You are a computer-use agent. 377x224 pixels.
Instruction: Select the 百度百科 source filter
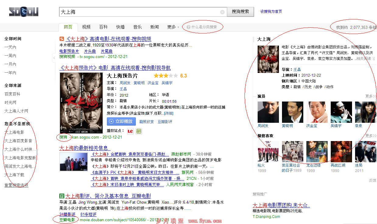click(12, 94)
